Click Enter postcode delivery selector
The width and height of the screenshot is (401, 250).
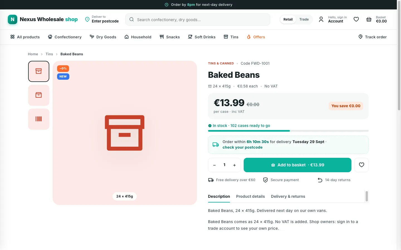[102, 19]
